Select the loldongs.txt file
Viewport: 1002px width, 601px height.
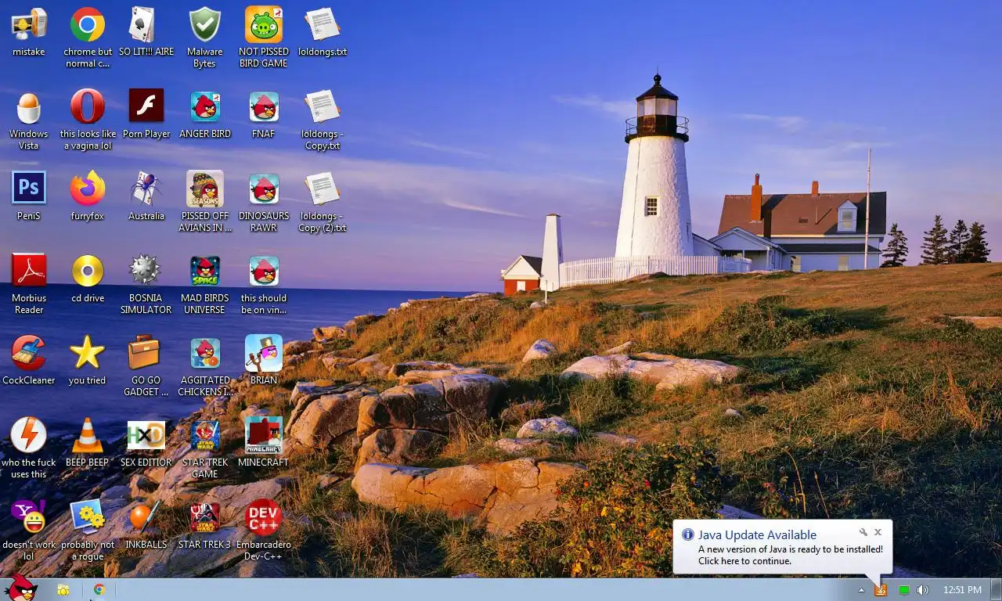click(x=323, y=25)
